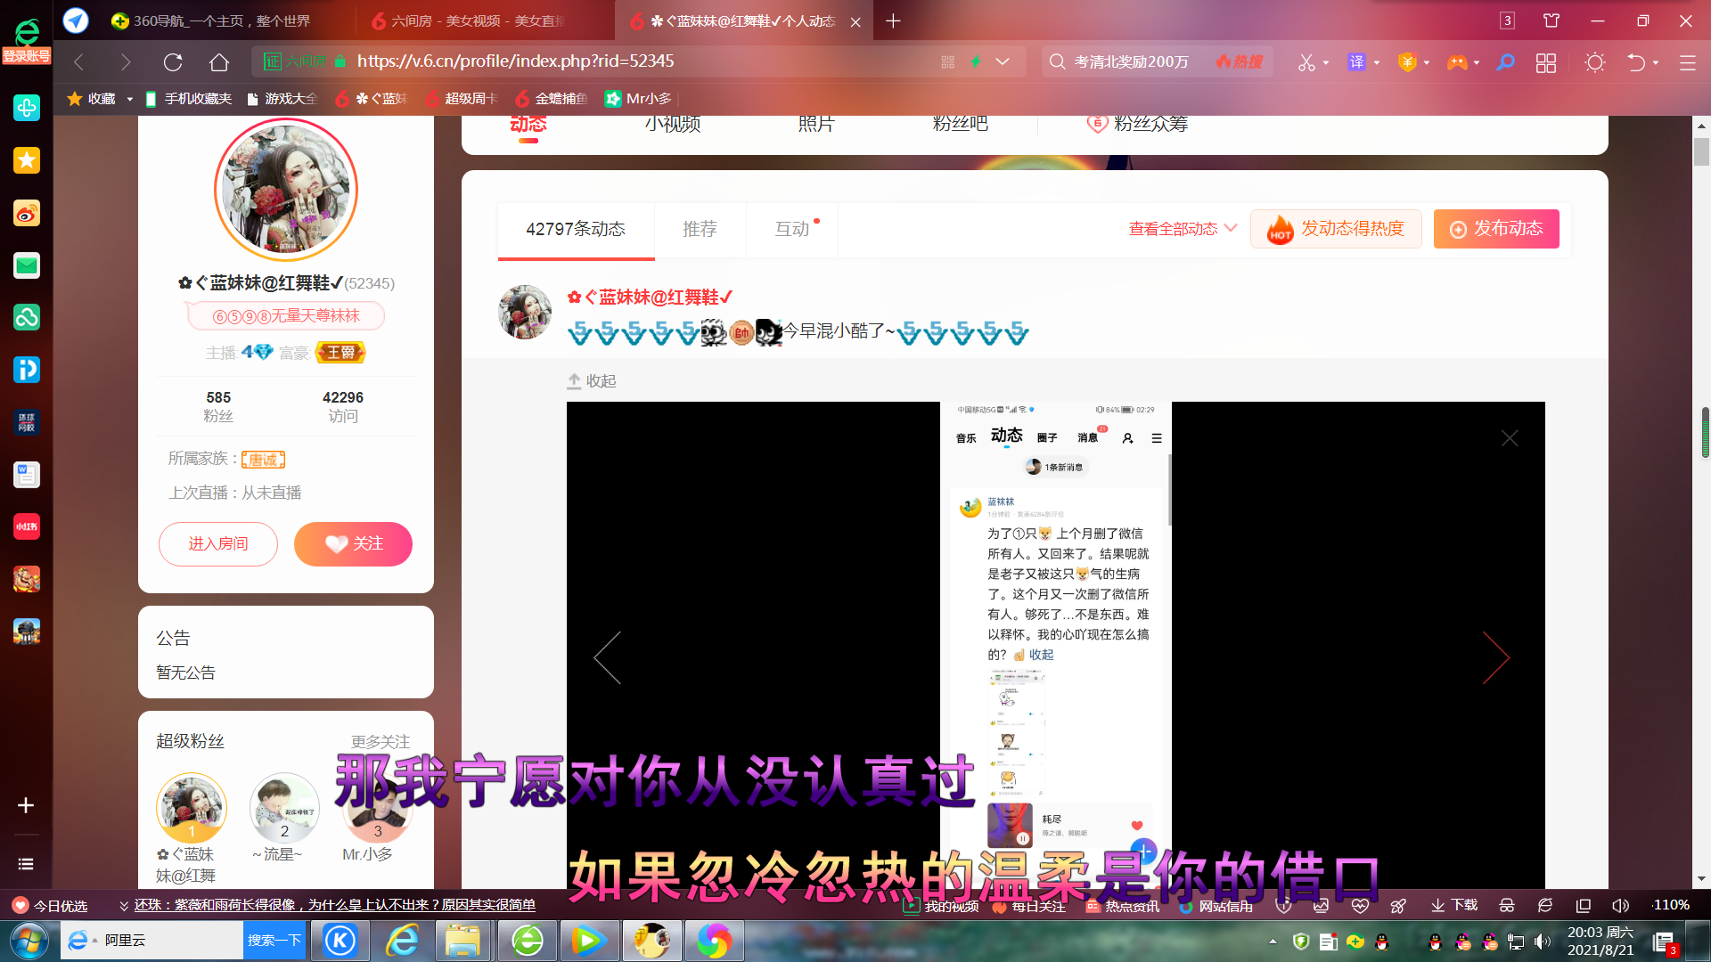The height and width of the screenshot is (962, 1711).
Task: Show the previous image with left arrow
Action: coord(607,657)
